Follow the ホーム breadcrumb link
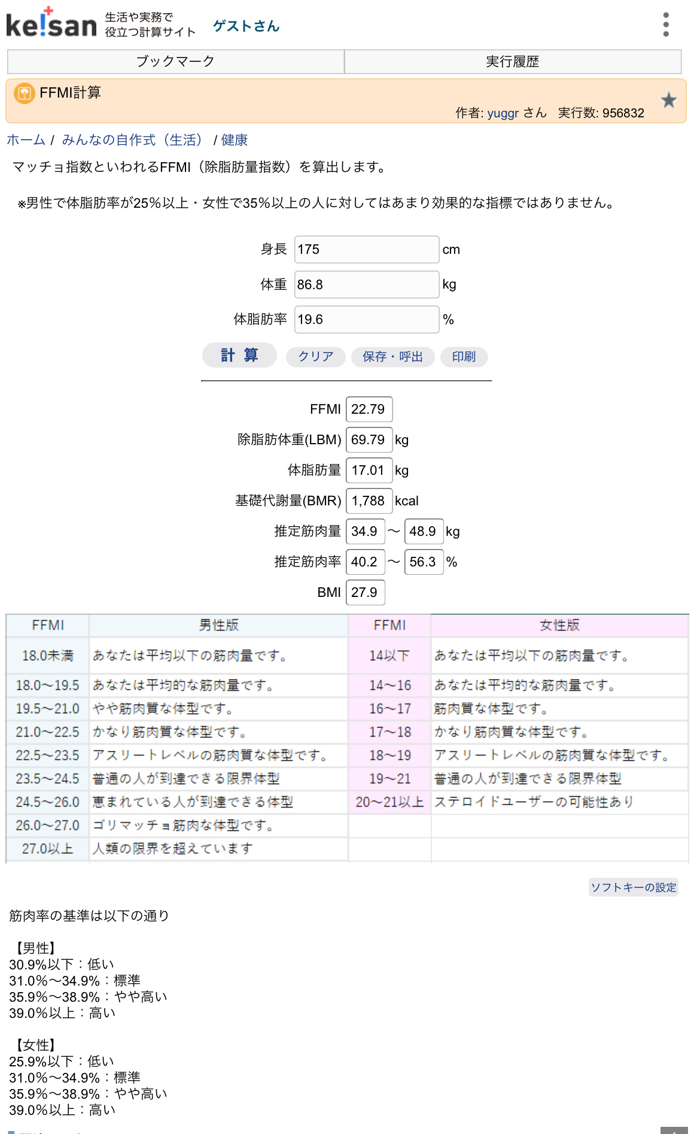 (x=26, y=140)
